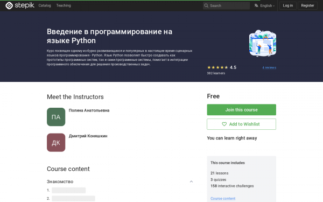Click the course illustration image

click(263, 43)
